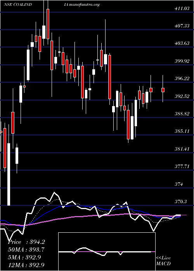Click the 385.11 price level label
This screenshot has width=194, height=271.
tap(182, 131)
